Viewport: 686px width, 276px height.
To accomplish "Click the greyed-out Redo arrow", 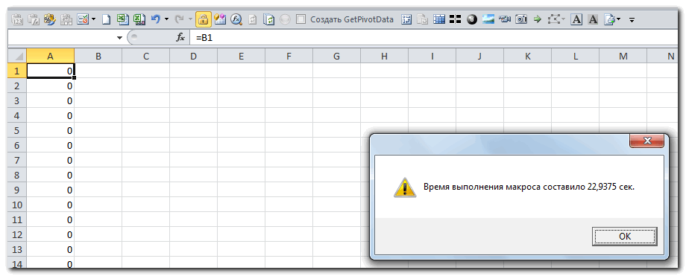I will pyautogui.click(x=180, y=19).
